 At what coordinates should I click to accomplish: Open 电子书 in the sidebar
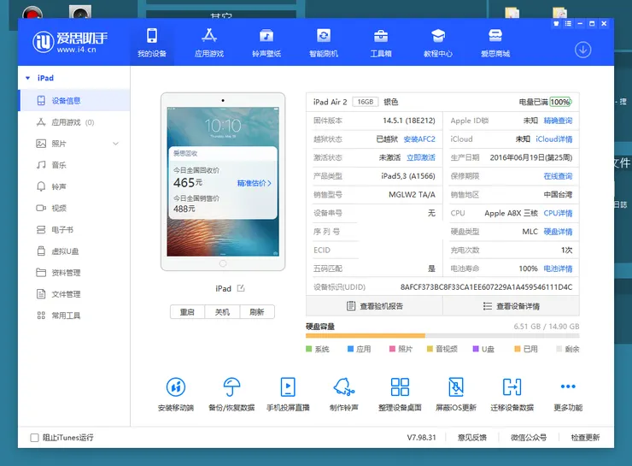pyautogui.click(x=74, y=229)
